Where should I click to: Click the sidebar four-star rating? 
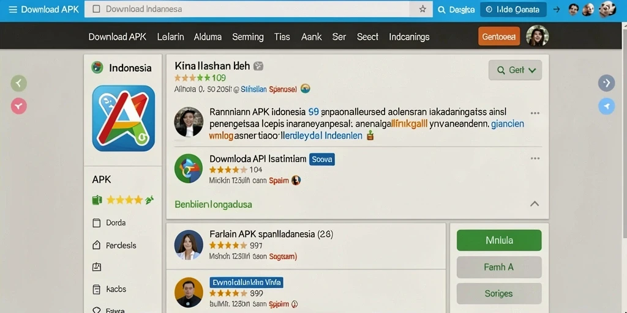124,200
